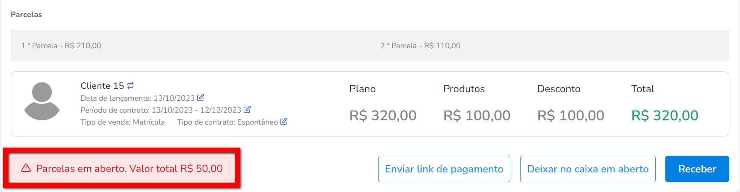Click Enviar link de pagamento
740x192 pixels.
click(444, 169)
